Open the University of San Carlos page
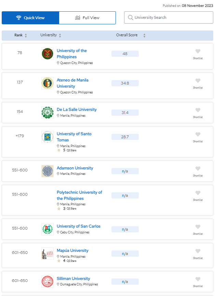This screenshot has width=215, height=296. coord(79,226)
